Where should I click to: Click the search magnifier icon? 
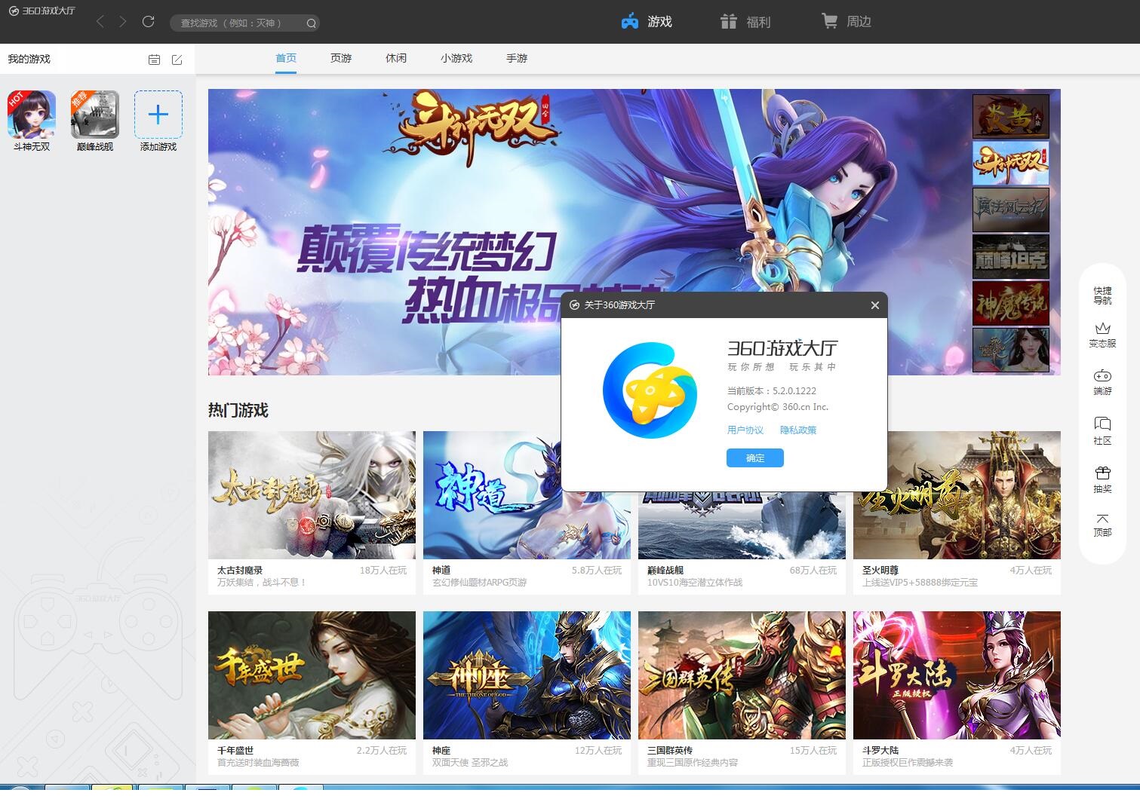pos(311,23)
